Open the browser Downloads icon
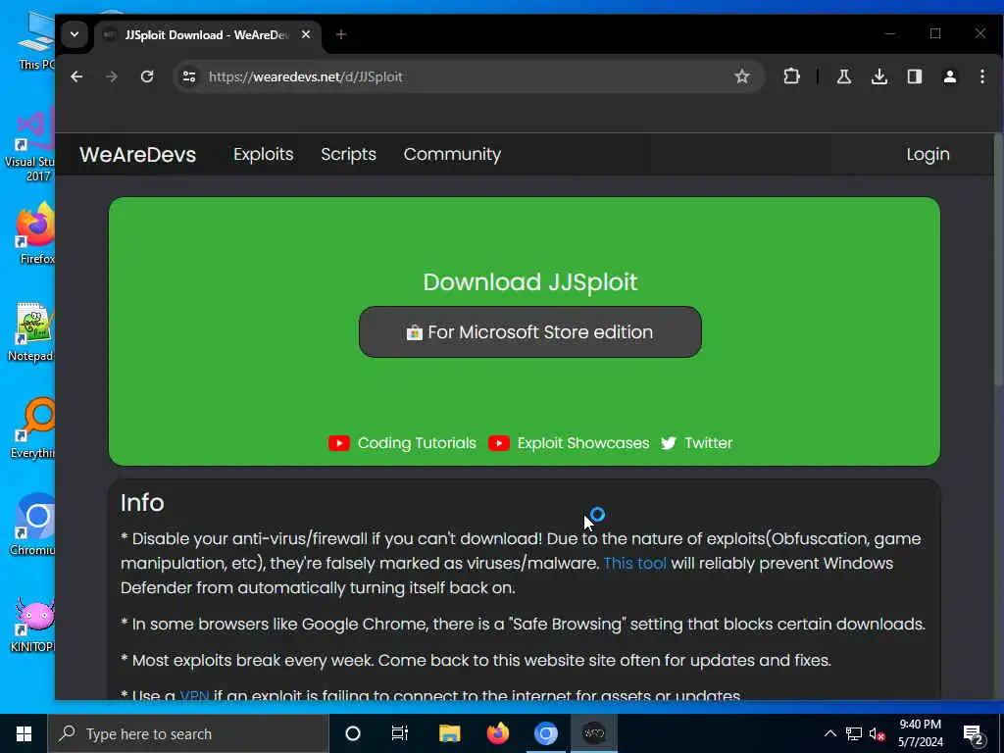1004x753 pixels. point(879,76)
